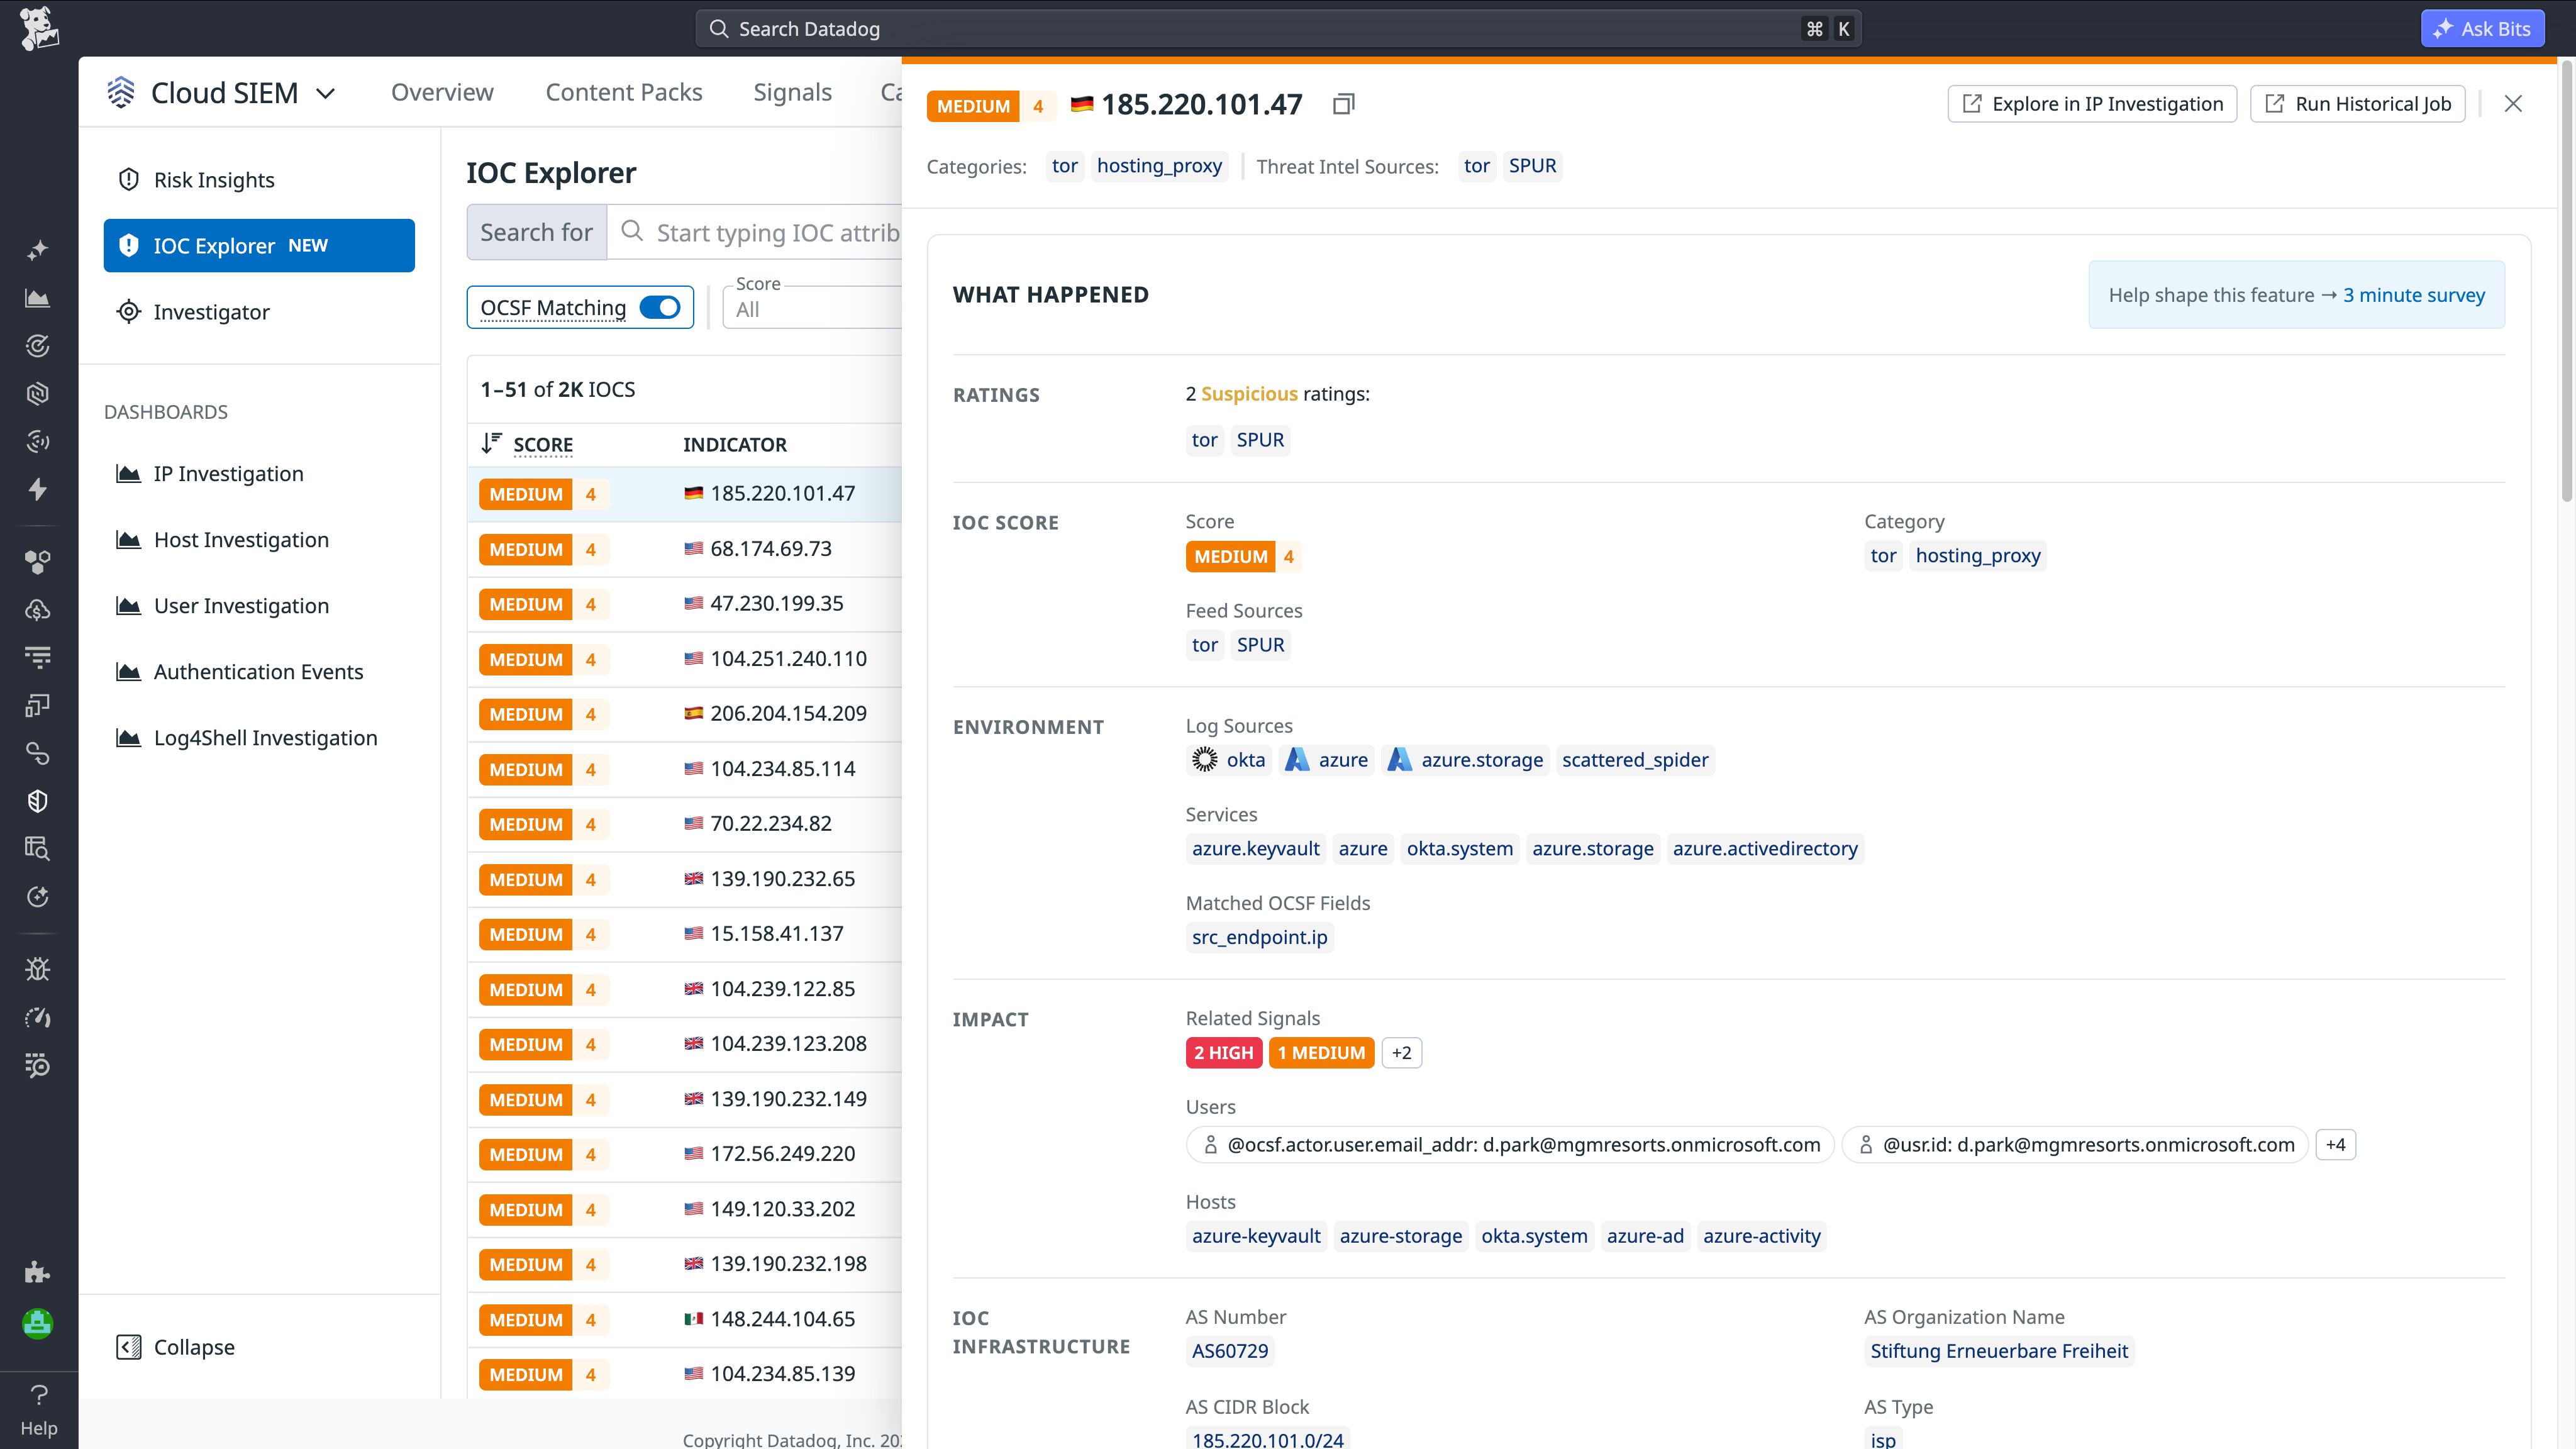Open the lightning bolt icon in left rail
2576x1449 pixels.
[38, 489]
